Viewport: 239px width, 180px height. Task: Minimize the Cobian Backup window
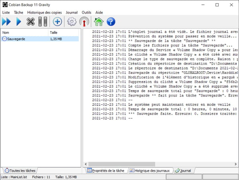coord(203,5)
